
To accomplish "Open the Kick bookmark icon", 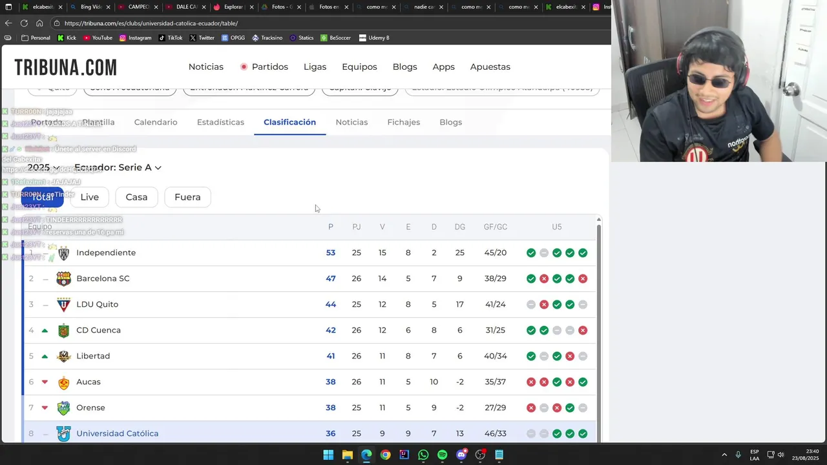I will pyautogui.click(x=61, y=38).
